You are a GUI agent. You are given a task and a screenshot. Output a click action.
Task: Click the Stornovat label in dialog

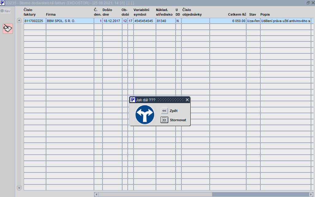178,120
